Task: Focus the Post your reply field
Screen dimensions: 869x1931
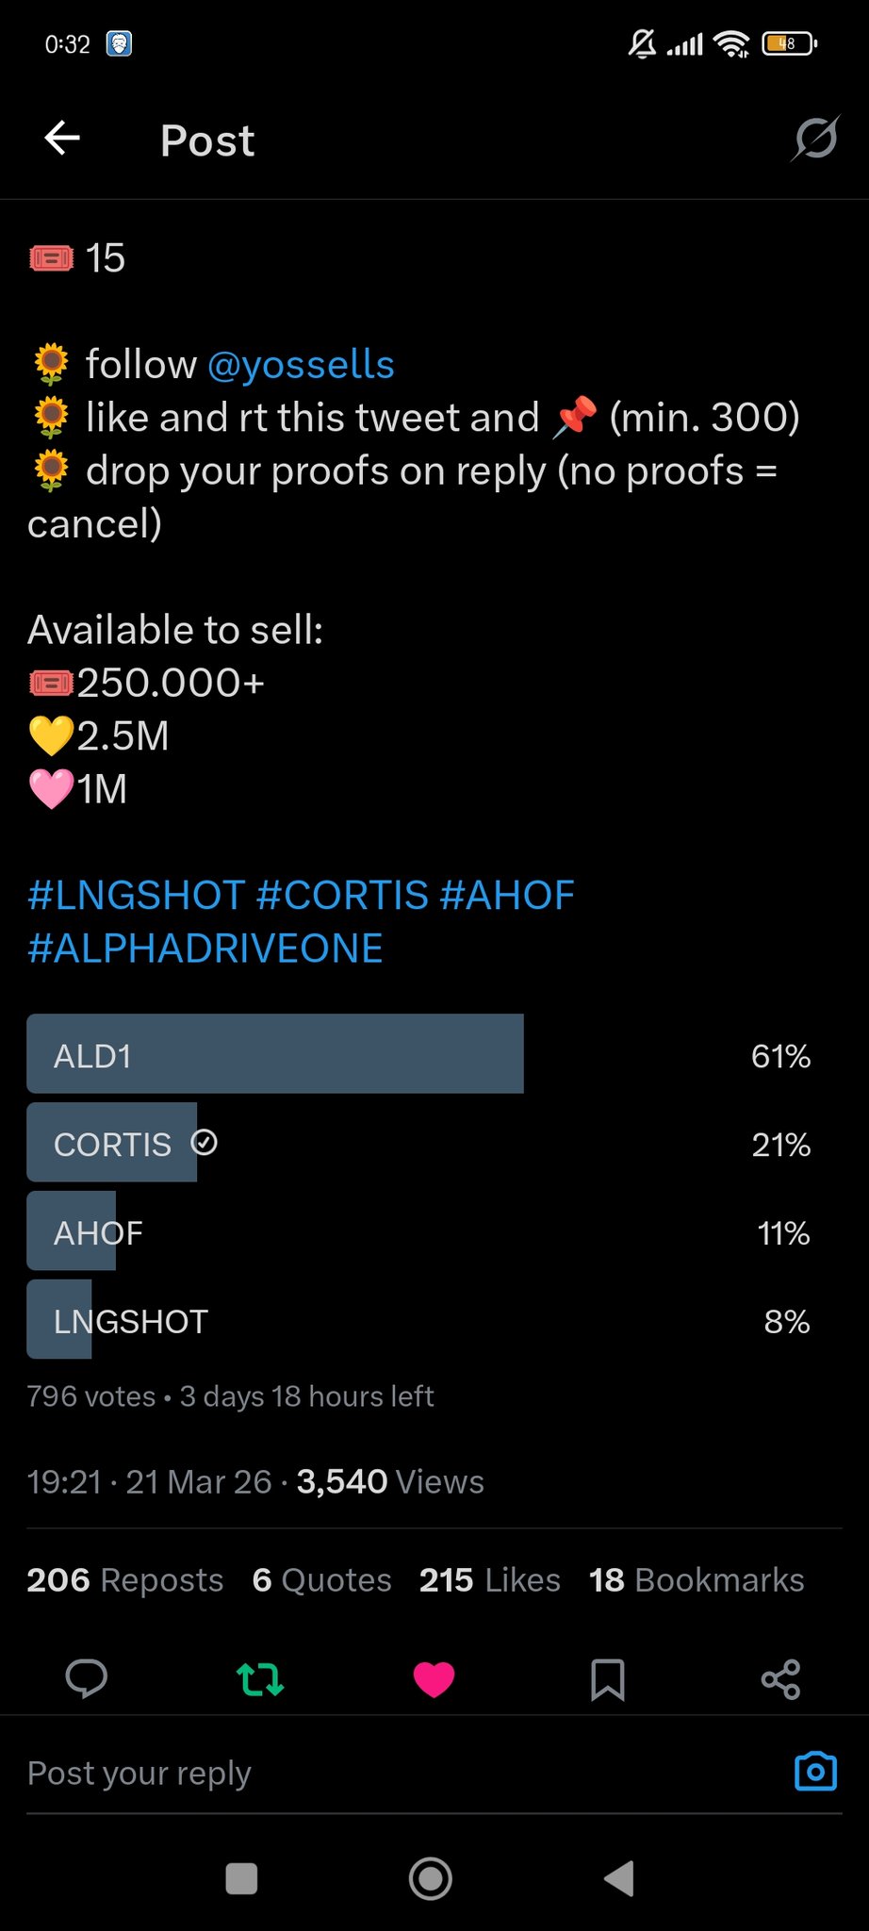Action: click(x=377, y=1773)
